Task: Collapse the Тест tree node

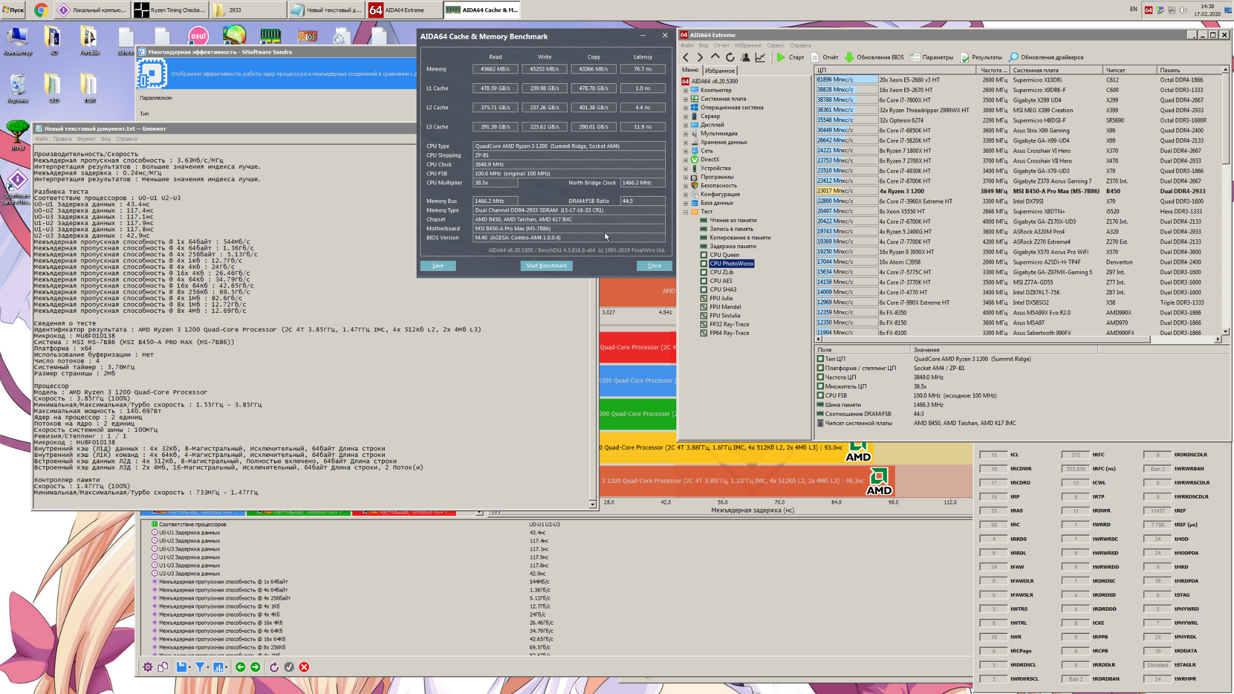Action: pos(686,212)
